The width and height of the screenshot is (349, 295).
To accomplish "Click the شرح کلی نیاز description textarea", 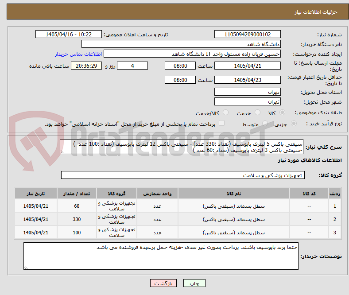I will [x=182, y=147].
